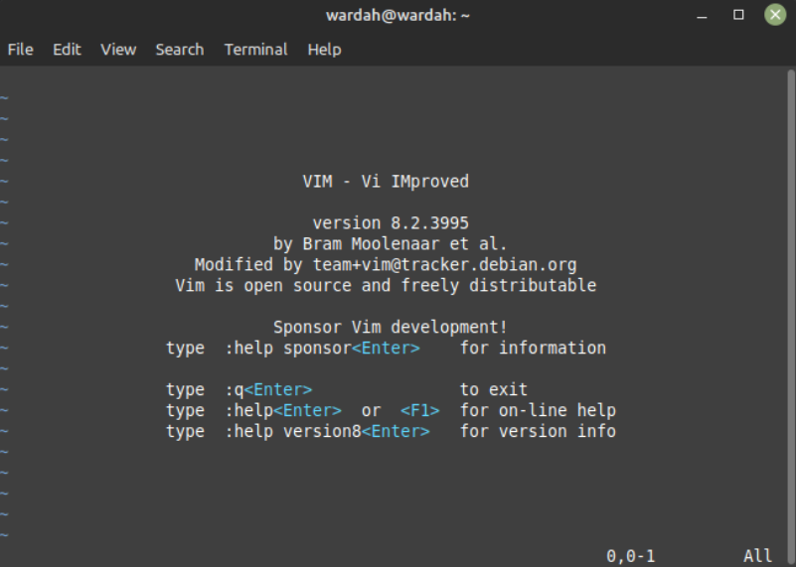
Task: Click the vertical scrollbar of the terminal
Action: 791,315
